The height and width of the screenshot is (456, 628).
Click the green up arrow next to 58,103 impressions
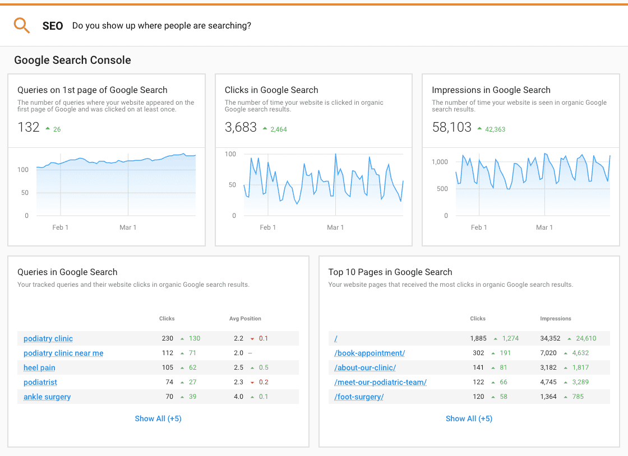(x=480, y=128)
